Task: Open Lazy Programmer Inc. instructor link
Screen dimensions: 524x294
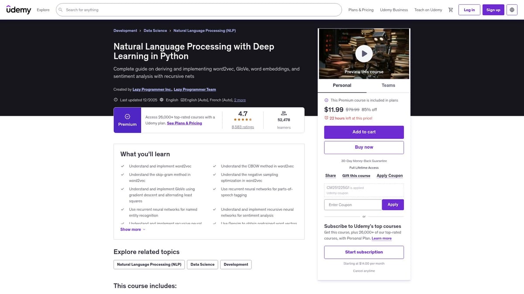Action: [x=152, y=89]
